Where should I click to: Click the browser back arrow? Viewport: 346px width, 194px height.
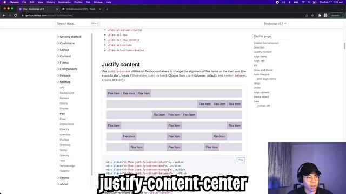(4, 16)
